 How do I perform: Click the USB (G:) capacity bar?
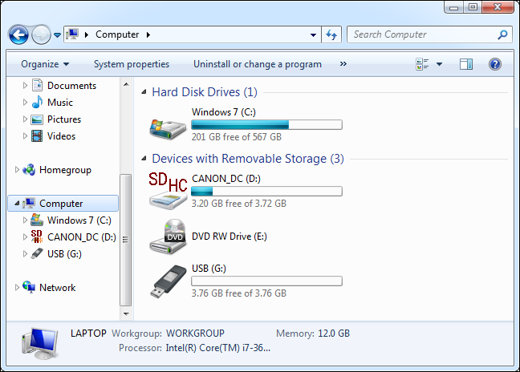266,281
